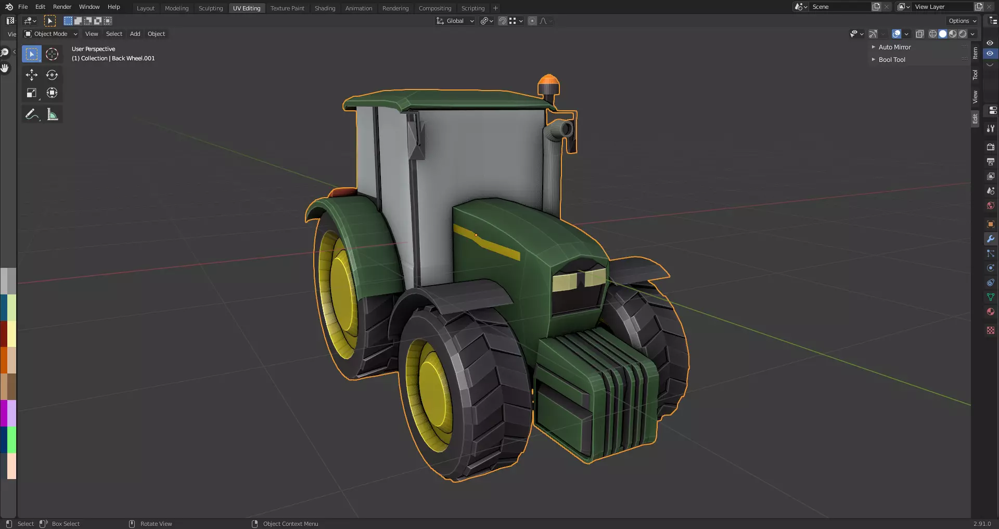Open Active Tool properties tab
This screenshot has width=999, height=529.
click(x=991, y=128)
